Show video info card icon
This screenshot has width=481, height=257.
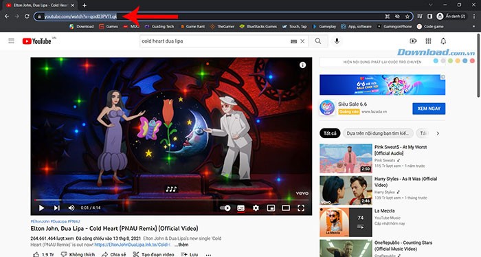(302, 65)
